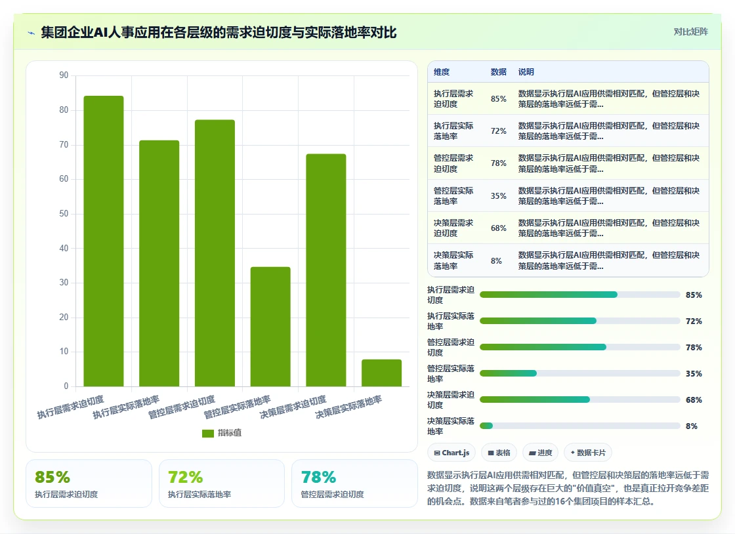
Task: Click the 决策层需求迫切度 progress bar
Action: (580, 400)
